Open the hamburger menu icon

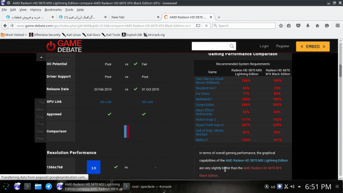[x=338, y=26]
